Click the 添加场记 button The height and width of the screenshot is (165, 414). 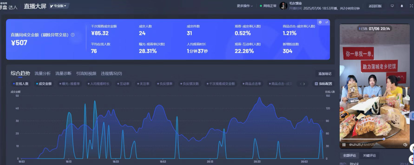click(324, 74)
